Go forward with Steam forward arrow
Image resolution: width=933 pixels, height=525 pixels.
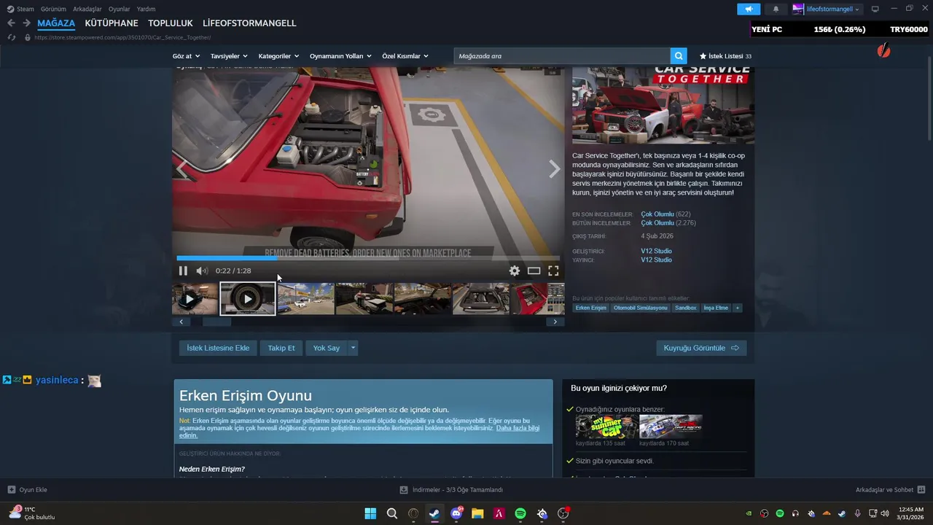click(26, 23)
